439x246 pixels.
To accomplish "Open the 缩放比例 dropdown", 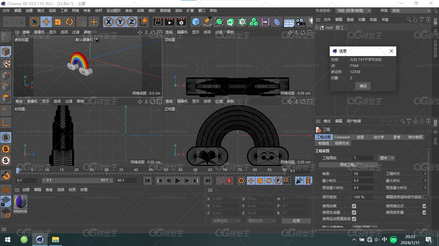I will [x=262, y=221].
